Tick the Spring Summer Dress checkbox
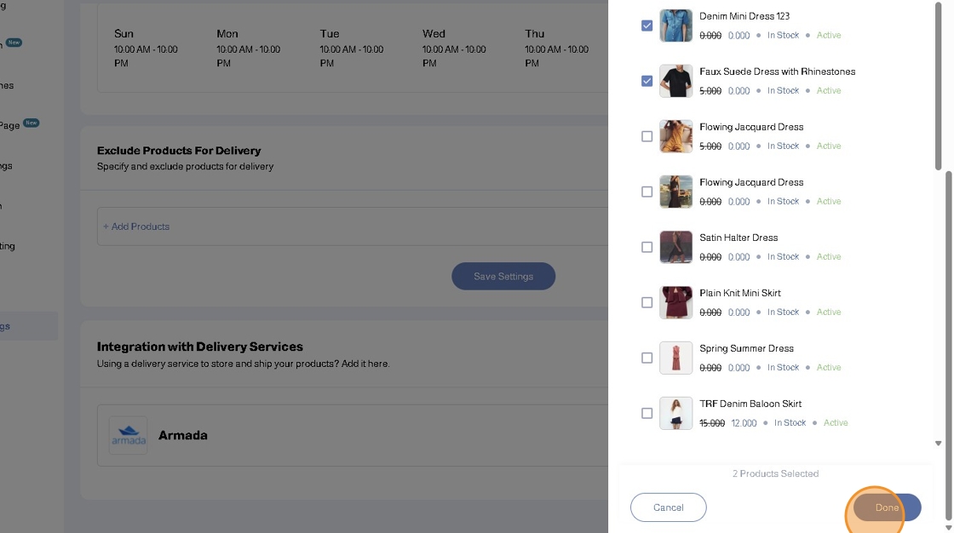 click(647, 358)
